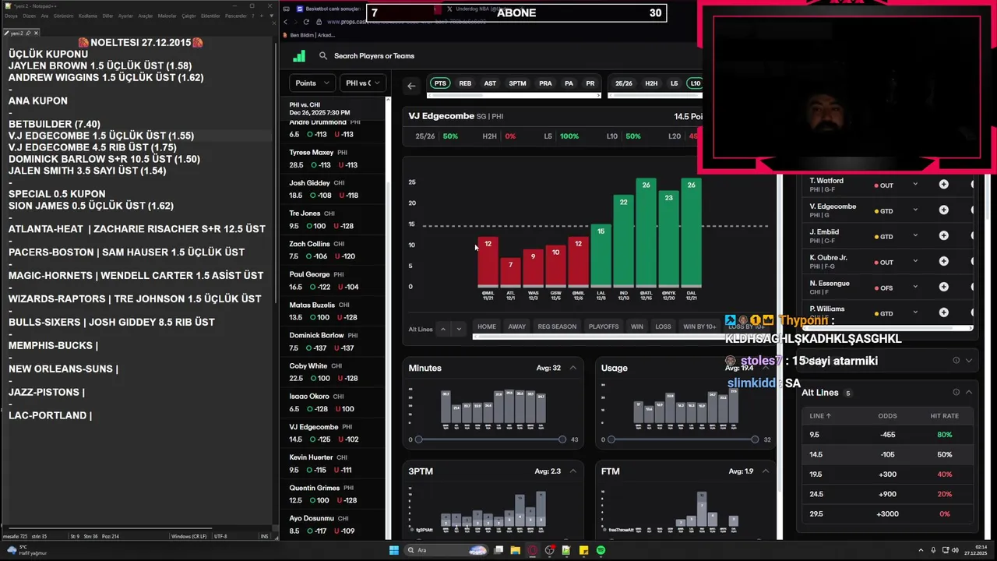Add N. Essengue with the plus icon
The width and height of the screenshot is (997, 561).
tap(943, 287)
